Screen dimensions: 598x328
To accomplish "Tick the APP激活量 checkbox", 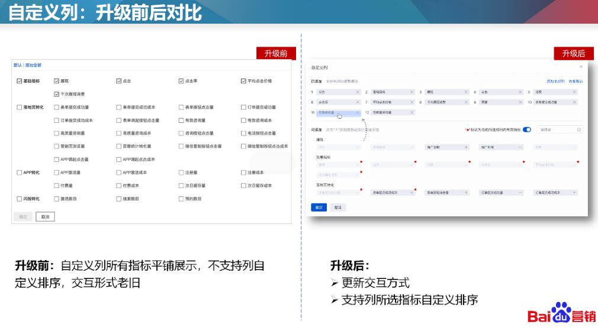I will pos(56,173).
